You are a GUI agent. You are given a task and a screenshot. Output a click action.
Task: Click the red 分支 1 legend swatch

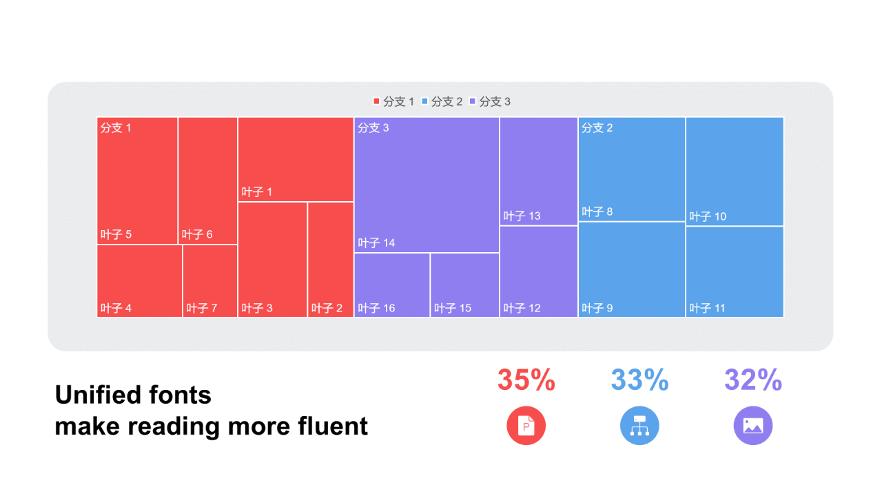[376, 102]
